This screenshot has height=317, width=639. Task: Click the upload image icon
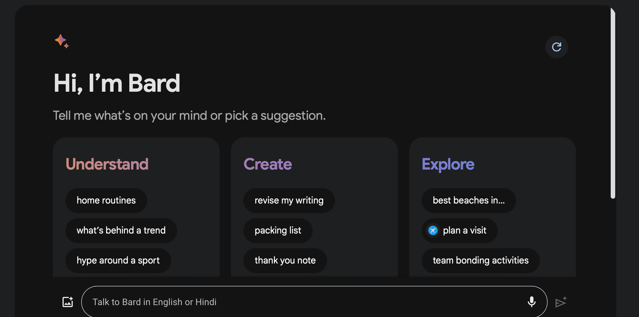pyautogui.click(x=68, y=302)
